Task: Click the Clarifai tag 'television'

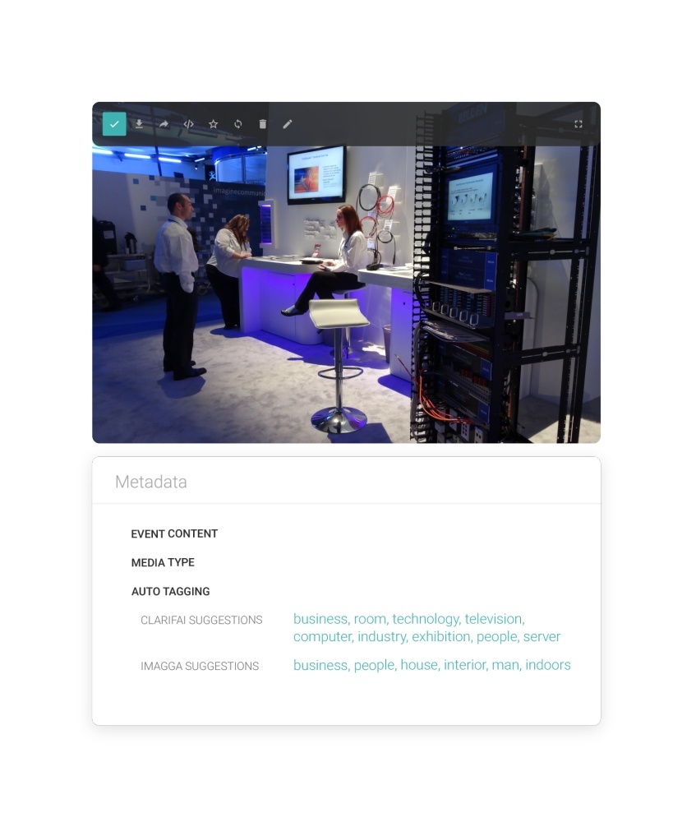Action: (x=494, y=619)
